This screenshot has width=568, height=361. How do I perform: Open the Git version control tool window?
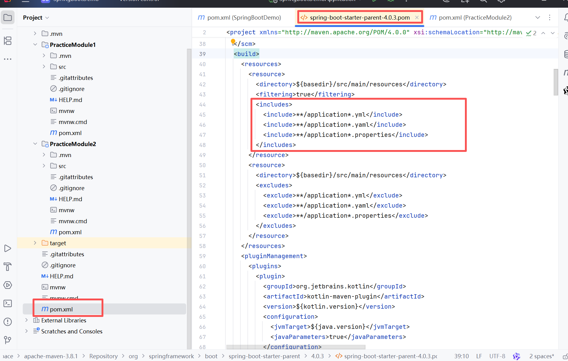pyautogui.click(x=8, y=340)
